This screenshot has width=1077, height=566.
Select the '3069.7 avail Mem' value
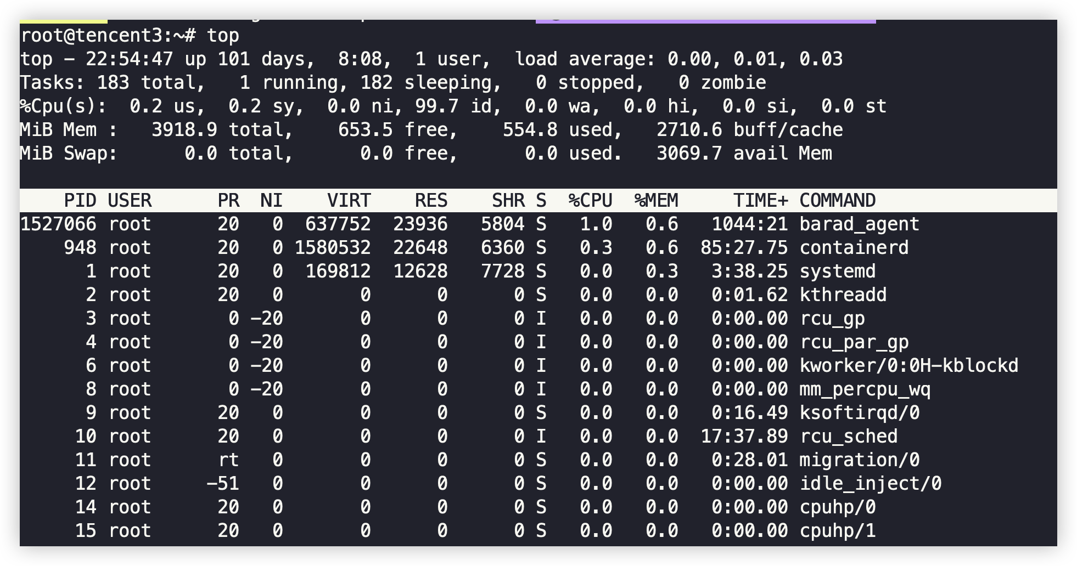coord(744,154)
